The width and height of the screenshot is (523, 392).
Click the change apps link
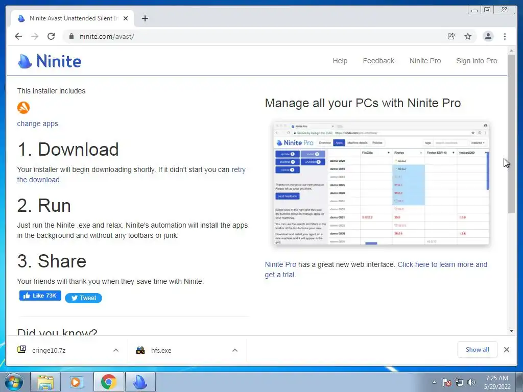tap(37, 124)
